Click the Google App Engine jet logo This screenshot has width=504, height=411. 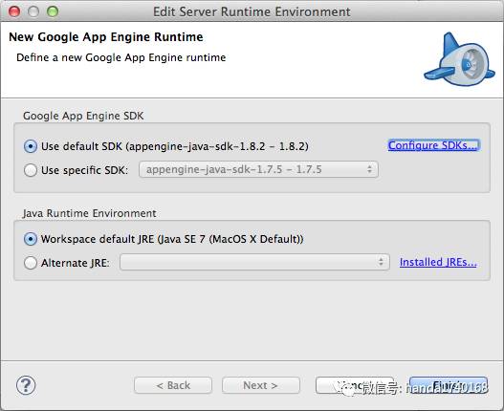(x=459, y=60)
